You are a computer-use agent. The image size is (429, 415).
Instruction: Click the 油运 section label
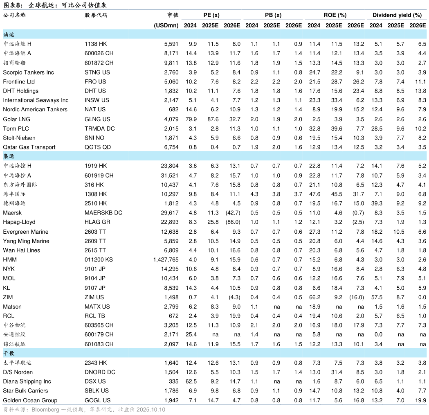pyautogui.click(x=9, y=35)
